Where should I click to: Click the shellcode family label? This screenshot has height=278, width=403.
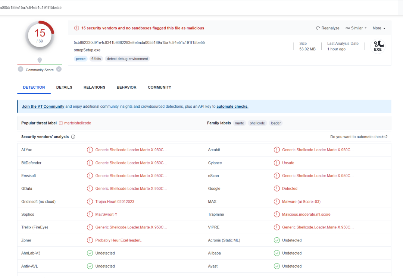pyautogui.click(x=257, y=123)
